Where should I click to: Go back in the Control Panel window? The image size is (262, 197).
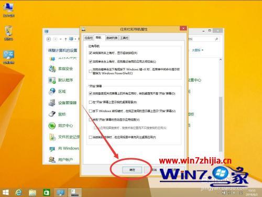(49, 39)
